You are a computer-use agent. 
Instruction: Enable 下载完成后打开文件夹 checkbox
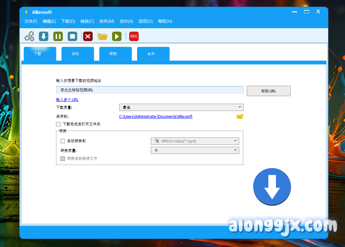[x=58, y=124]
